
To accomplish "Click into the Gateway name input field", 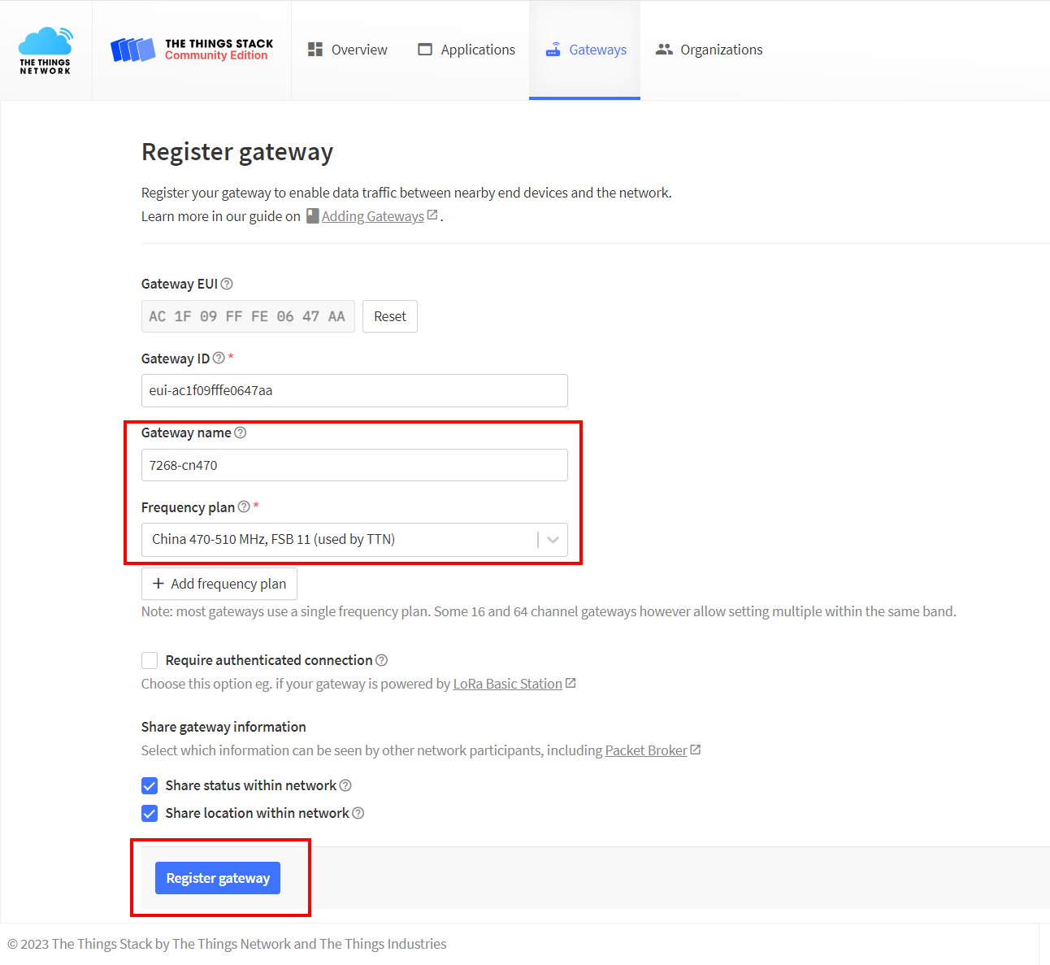I will coord(354,465).
